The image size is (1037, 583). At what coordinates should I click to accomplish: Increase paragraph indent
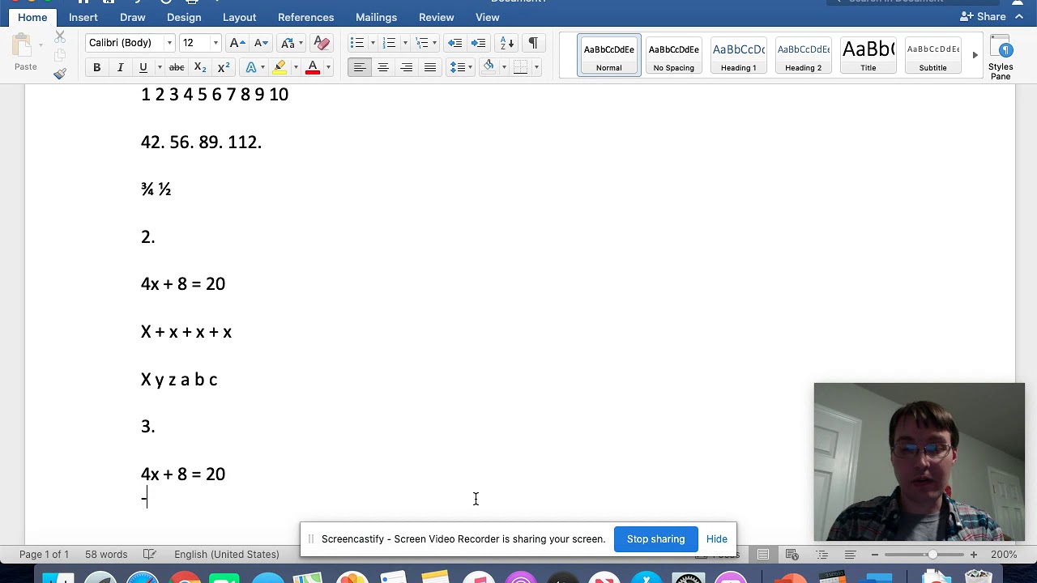pos(478,43)
